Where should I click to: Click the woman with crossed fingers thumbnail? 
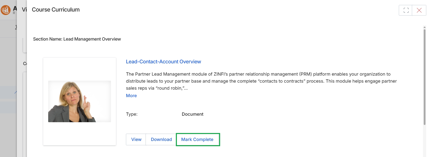80,101
